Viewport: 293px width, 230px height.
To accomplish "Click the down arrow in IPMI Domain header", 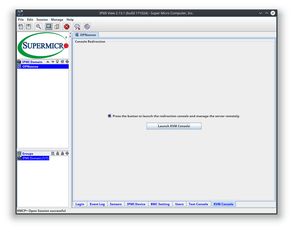I will coord(53,62).
